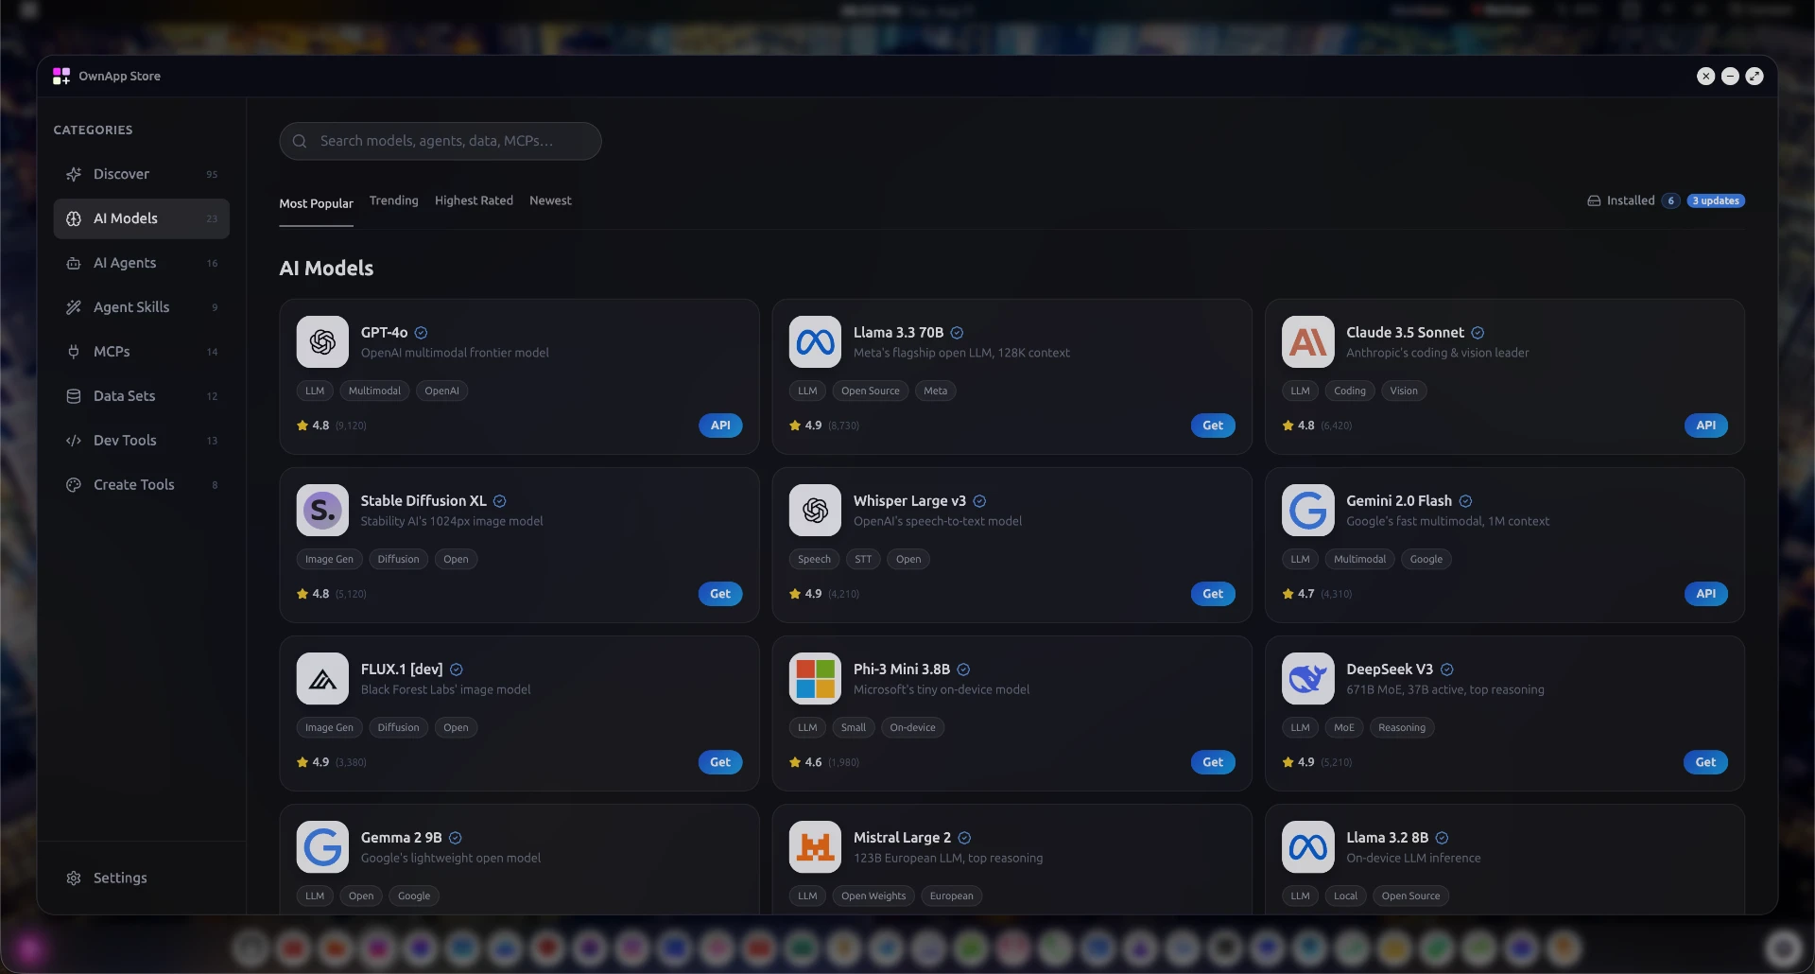The height and width of the screenshot is (974, 1815).
Task: Click the Dev Tools code icon
Action: [74, 441]
